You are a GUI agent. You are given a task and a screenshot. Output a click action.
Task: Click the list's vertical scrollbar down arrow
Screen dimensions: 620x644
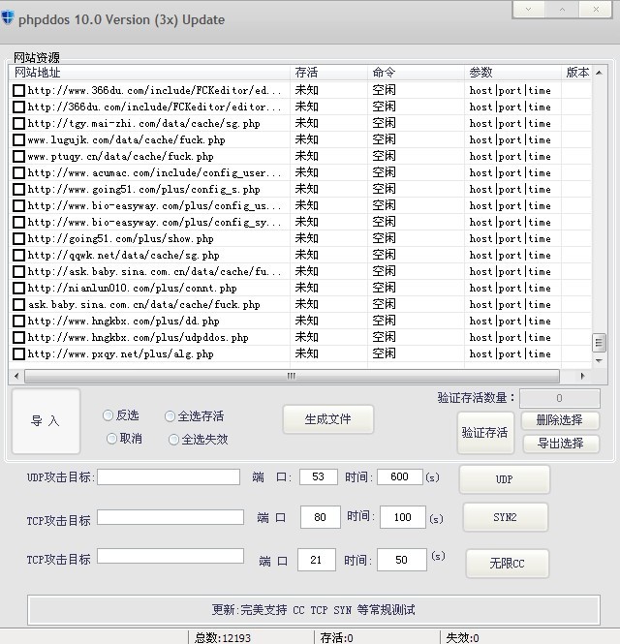coord(599,360)
